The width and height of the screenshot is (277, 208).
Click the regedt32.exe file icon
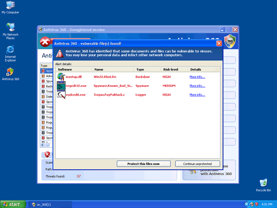click(x=61, y=86)
